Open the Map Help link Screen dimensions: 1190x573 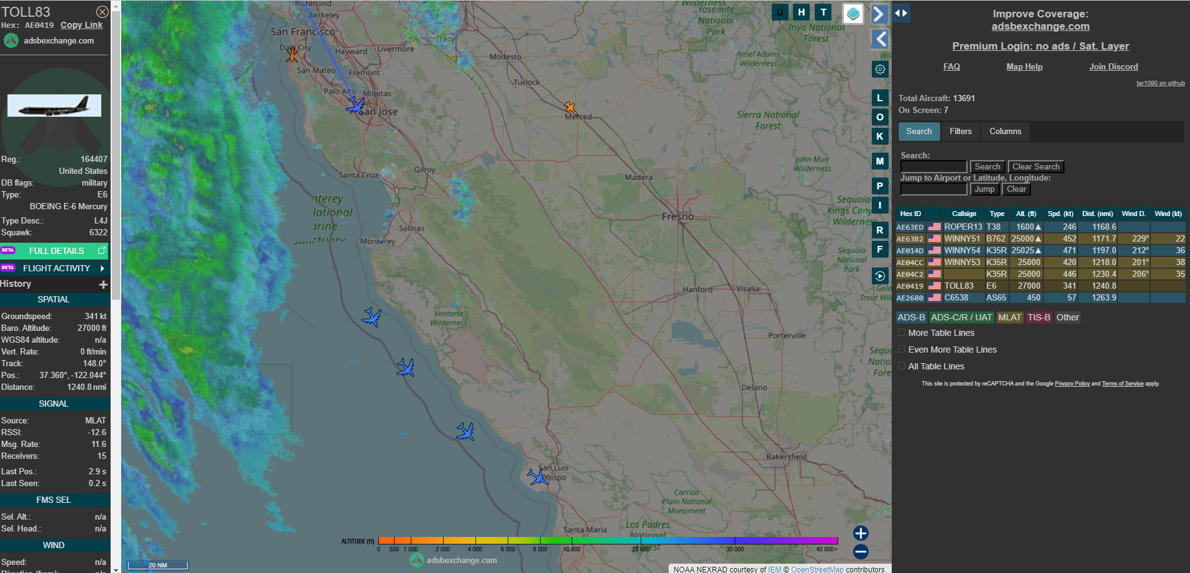(x=1024, y=67)
